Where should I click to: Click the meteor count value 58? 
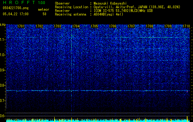click(44, 14)
